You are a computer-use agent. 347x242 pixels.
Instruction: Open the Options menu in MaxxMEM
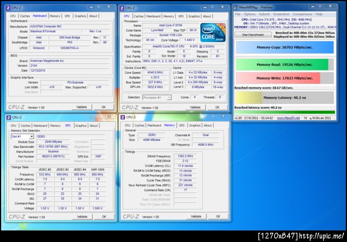[x=250, y=14]
